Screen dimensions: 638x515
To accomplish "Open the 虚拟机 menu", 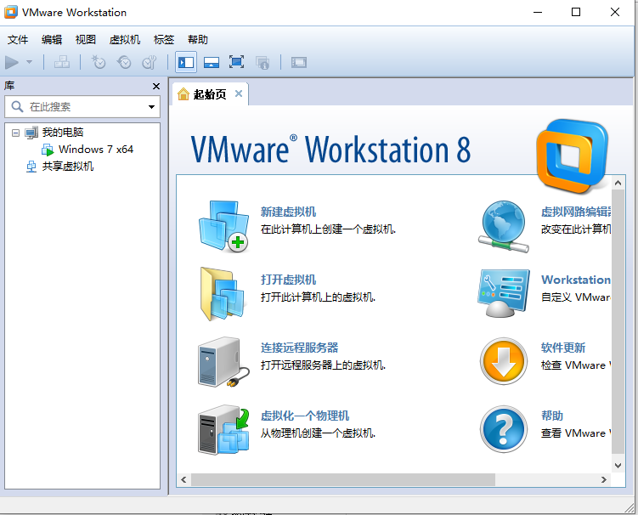I will click(x=125, y=39).
